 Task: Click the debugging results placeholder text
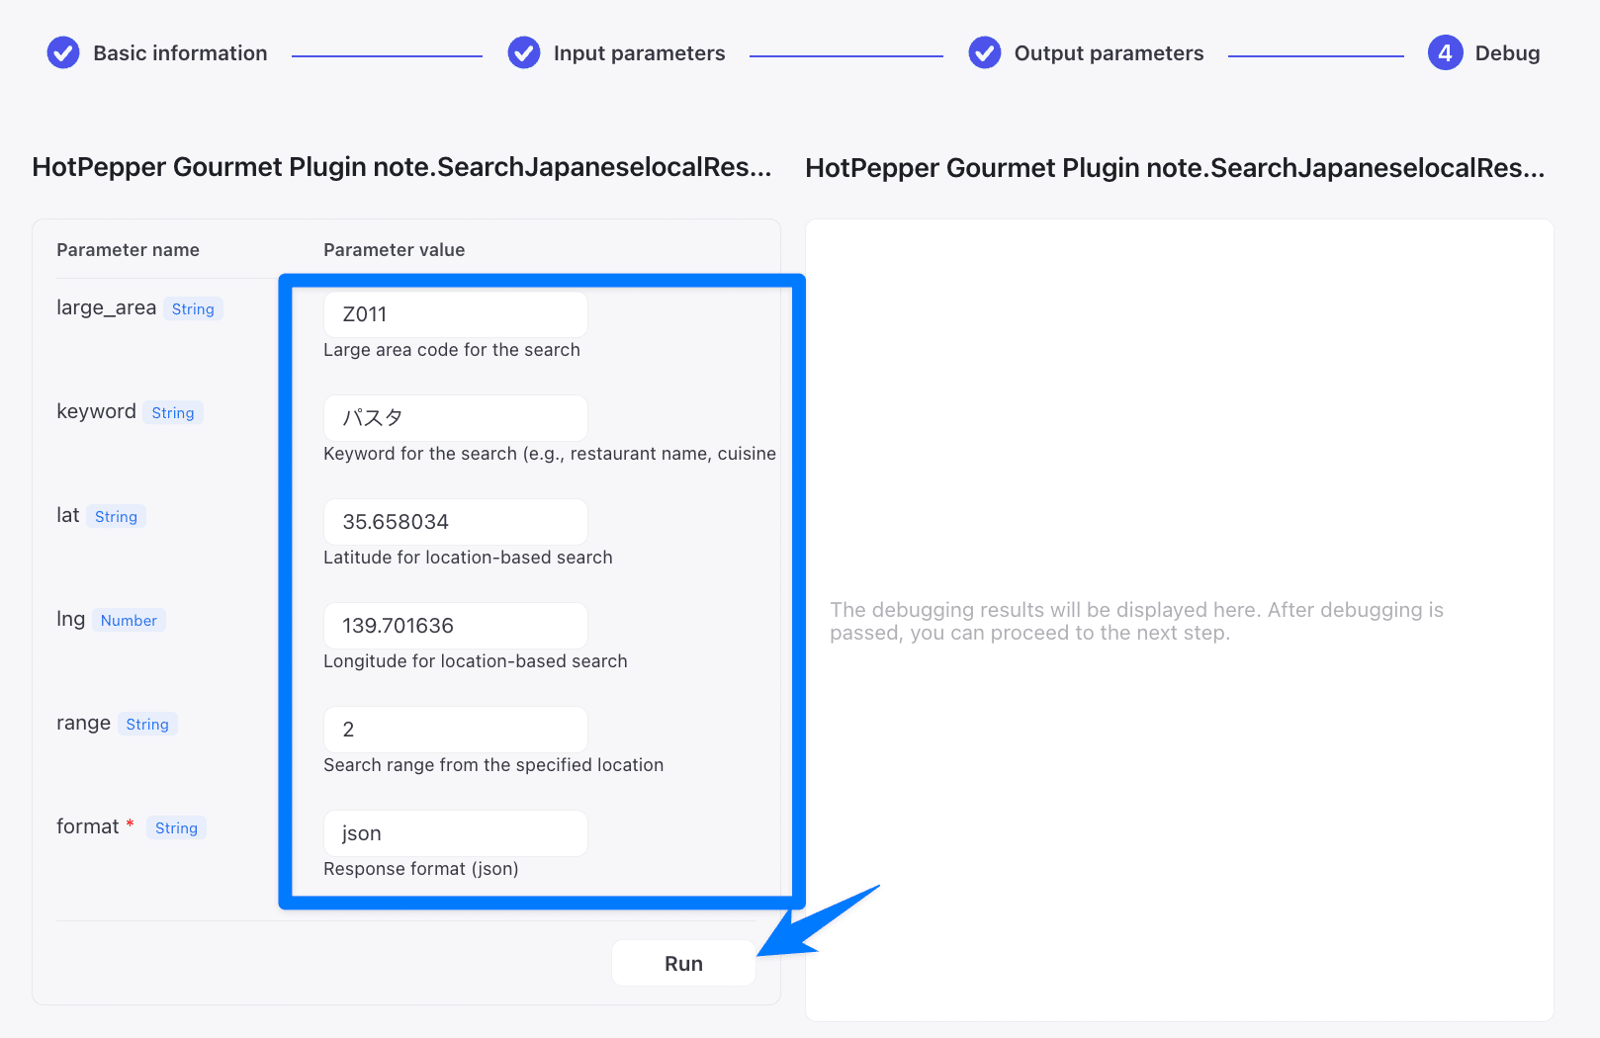(1136, 621)
